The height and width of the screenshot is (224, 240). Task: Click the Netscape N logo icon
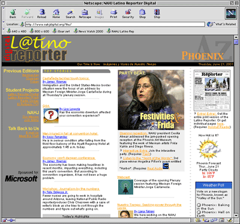(230, 13)
